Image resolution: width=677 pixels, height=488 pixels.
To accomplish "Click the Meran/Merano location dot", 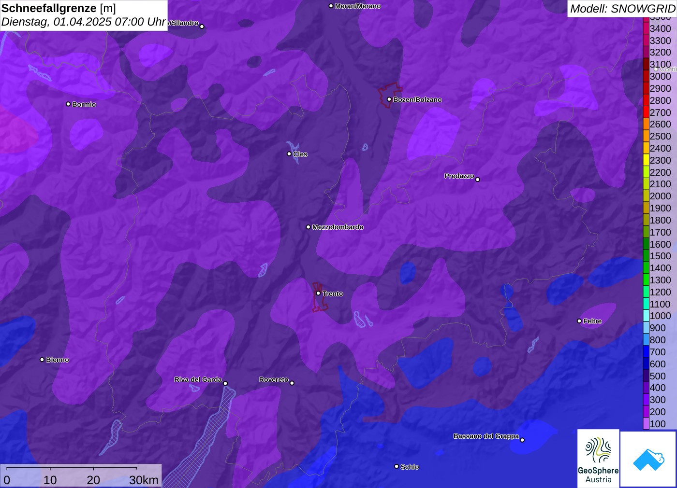I will click(x=331, y=6).
